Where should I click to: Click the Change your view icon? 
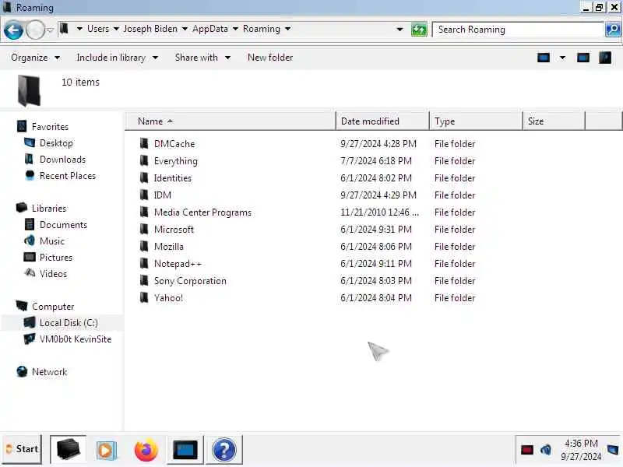tap(543, 58)
